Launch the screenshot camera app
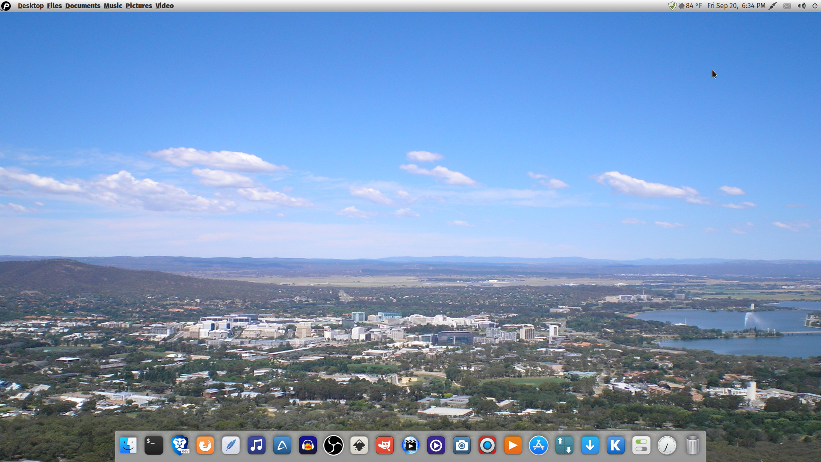 pyautogui.click(x=462, y=446)
